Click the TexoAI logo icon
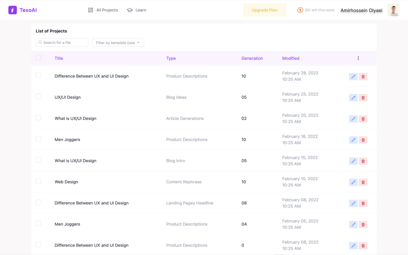 point(12,10)
